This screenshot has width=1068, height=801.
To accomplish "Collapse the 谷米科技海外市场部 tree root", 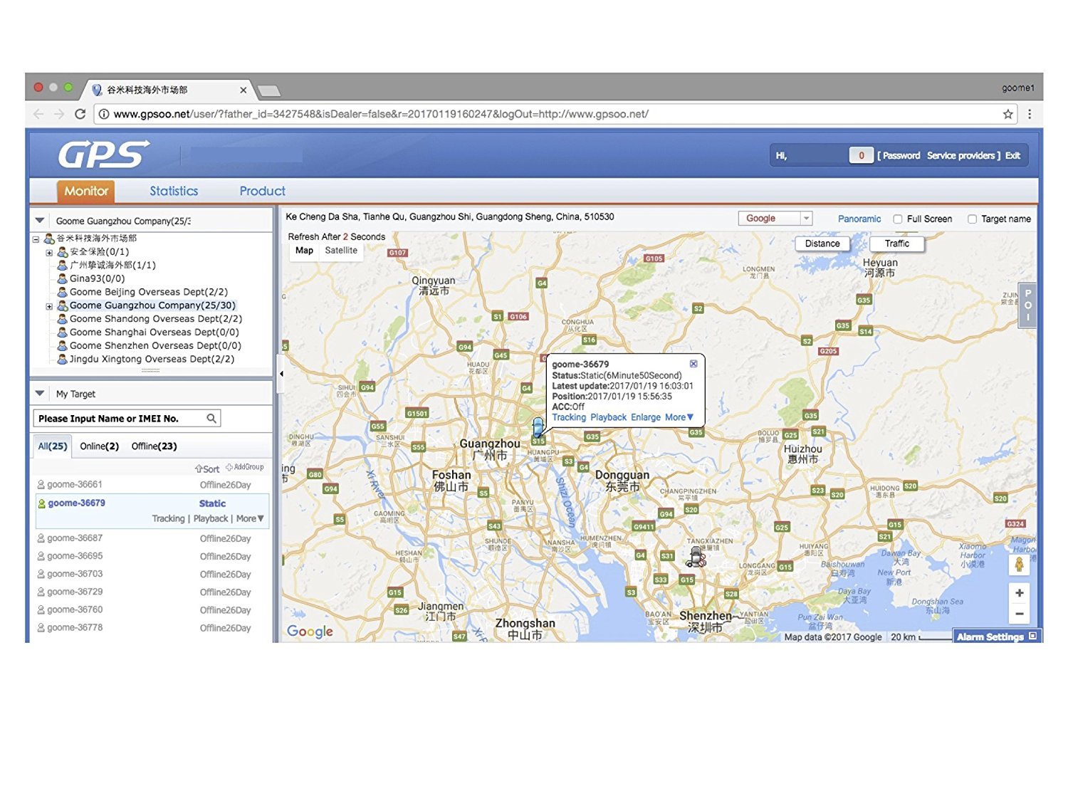I will (x=36, y=239).
